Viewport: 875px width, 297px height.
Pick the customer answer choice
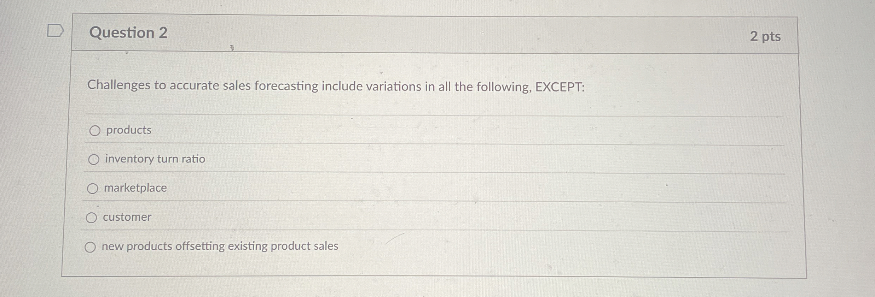92,218
